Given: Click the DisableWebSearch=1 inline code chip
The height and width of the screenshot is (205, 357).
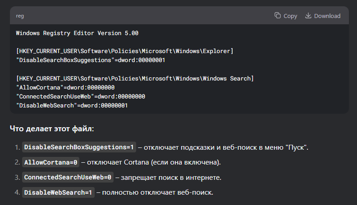Looking at the screenshot, I should [59, 192].
